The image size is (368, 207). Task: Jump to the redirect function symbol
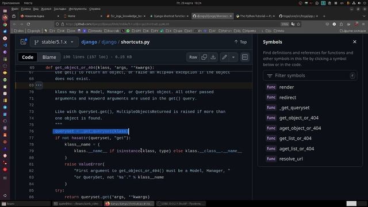[x=287, y=97]
